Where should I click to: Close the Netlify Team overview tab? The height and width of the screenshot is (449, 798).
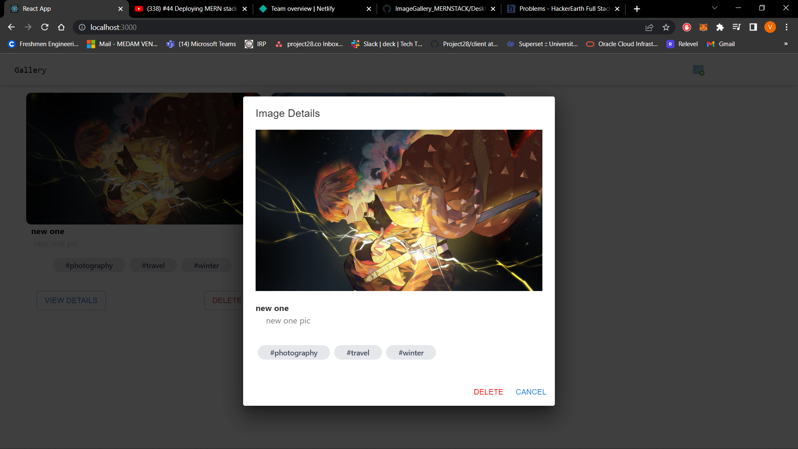point(369,9)
